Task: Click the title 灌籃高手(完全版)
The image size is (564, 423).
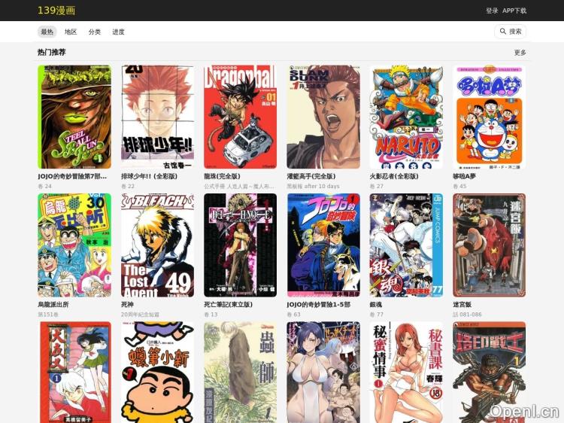Action: click(x=311, y=176)
